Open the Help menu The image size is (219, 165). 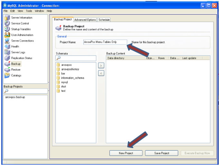click(49, 11)
